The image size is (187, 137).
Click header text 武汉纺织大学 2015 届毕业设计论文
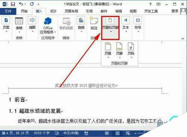tap(85, 85)
